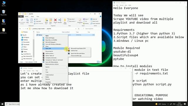
Task: Switch to the Share ribbon tab
Action: pos(32,16)
